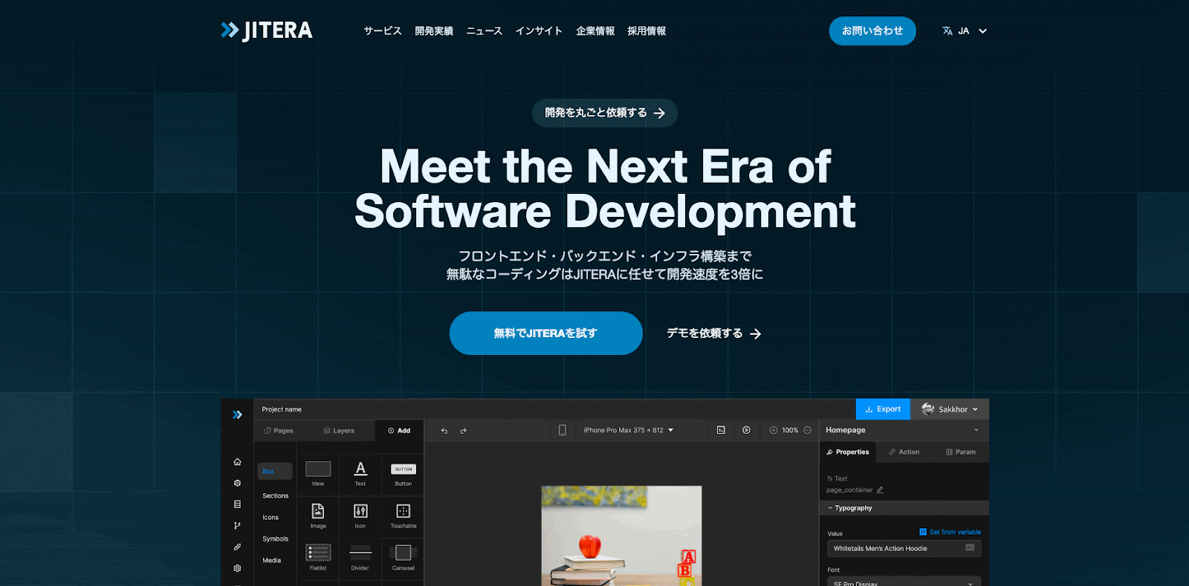Click the zoom out minus icon

[807, 430]
